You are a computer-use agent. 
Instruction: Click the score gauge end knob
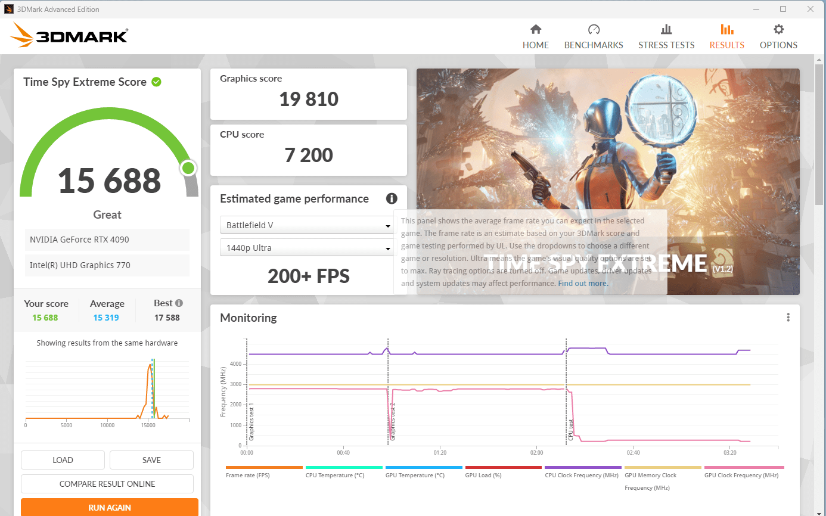[188, 168]
